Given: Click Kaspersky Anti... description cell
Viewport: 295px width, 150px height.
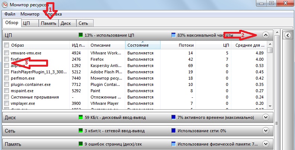Looking at the screenshot, I should pos(105,66).
